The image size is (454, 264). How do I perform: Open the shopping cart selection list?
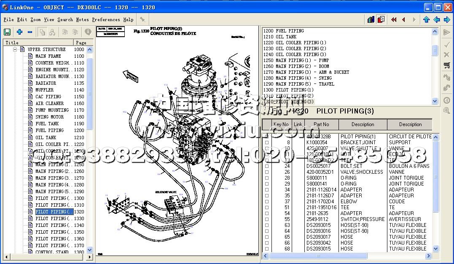(447, 65)
